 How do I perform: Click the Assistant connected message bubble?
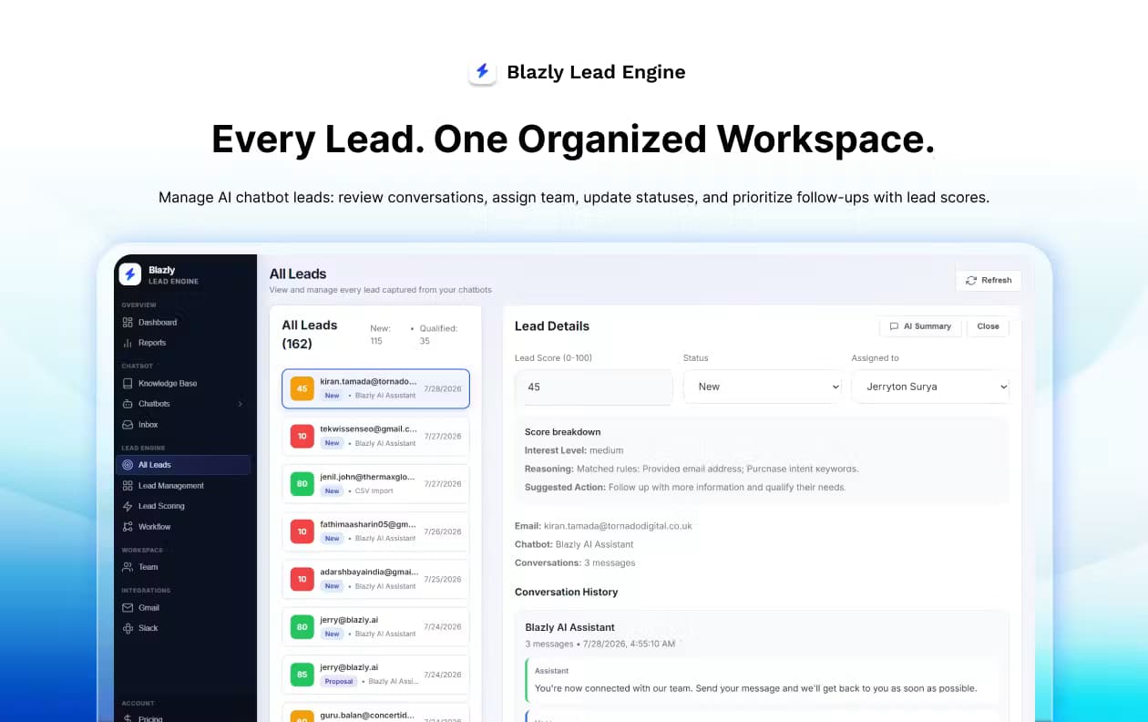(762, 678)
